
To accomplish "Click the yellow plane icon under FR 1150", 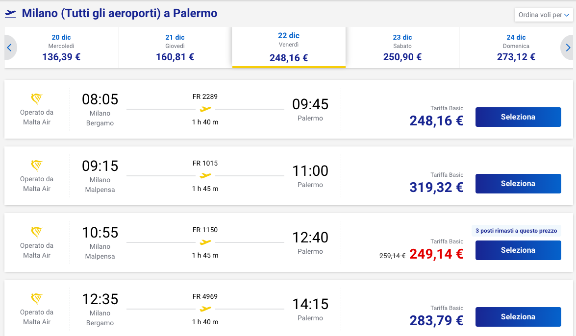I will click(205, 242).
